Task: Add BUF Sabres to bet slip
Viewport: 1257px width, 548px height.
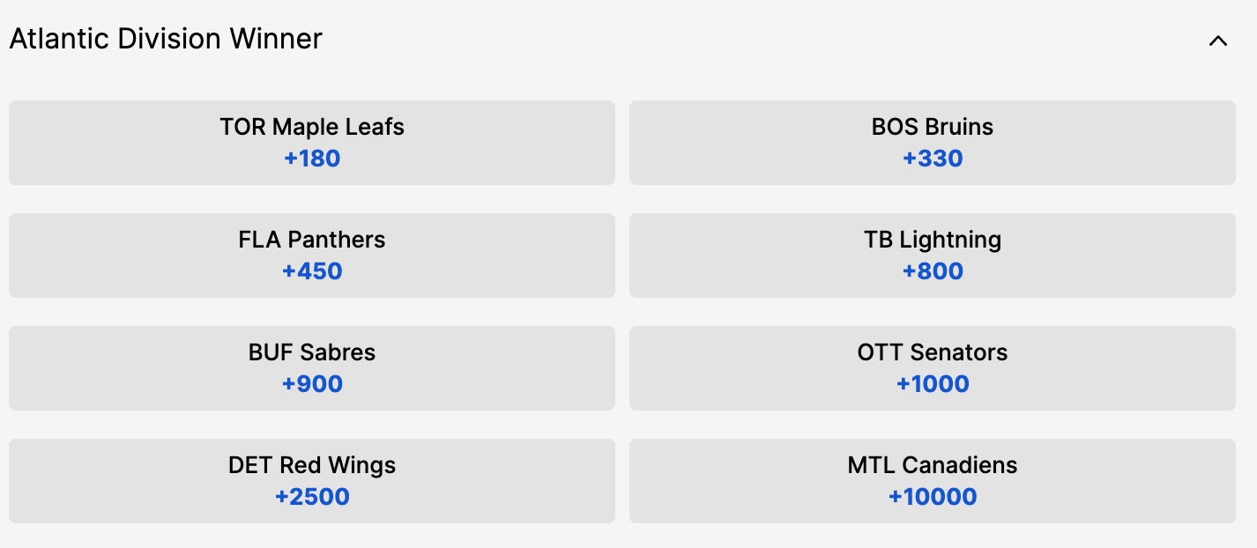Action: 312,368
